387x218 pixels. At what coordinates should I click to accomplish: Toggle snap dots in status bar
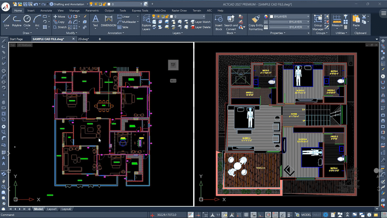pyautogui.click(x=239, y=215)
